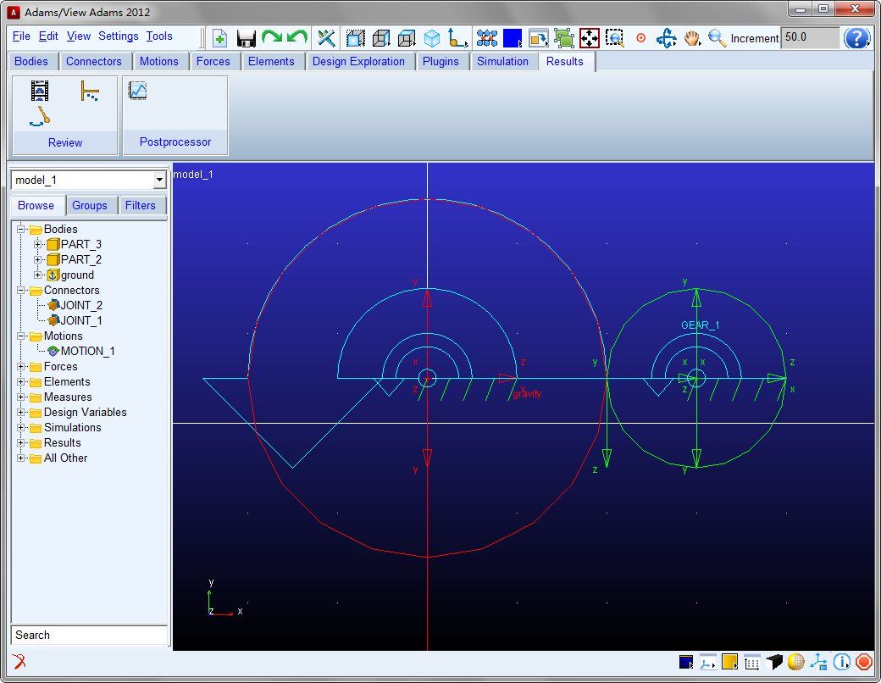
Task: Switch to the Filters browser tab
Action: 141,205
